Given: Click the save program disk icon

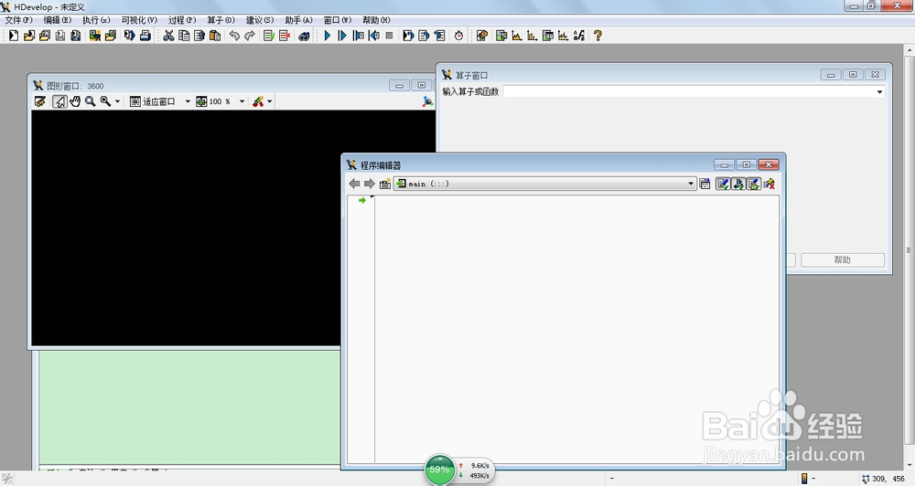Looking at the screenshot, I should (60, 36).
